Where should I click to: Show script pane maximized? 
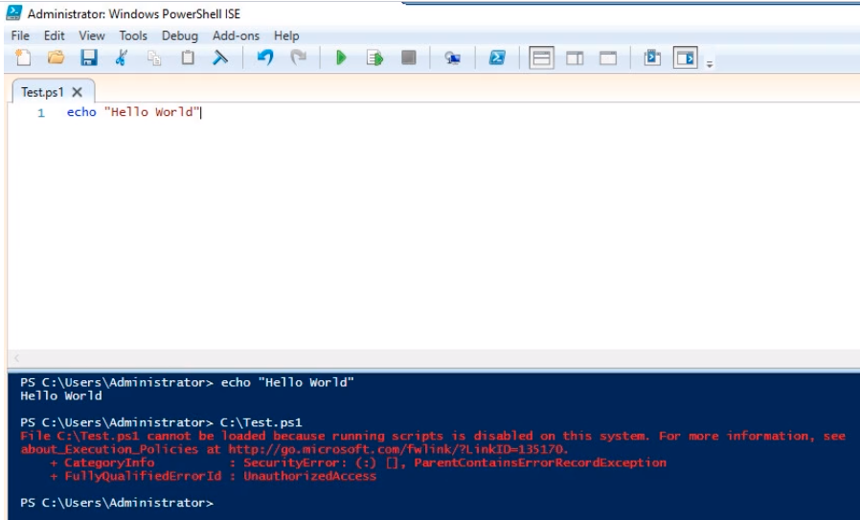click(x=608, y=58)
